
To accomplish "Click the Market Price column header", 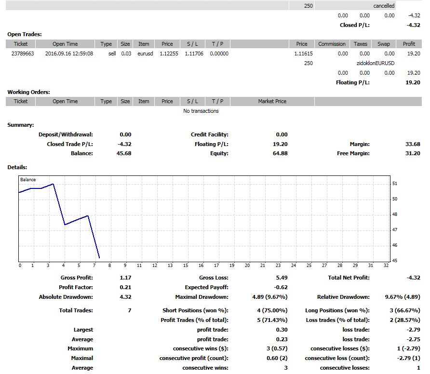I will pos(272,101).
